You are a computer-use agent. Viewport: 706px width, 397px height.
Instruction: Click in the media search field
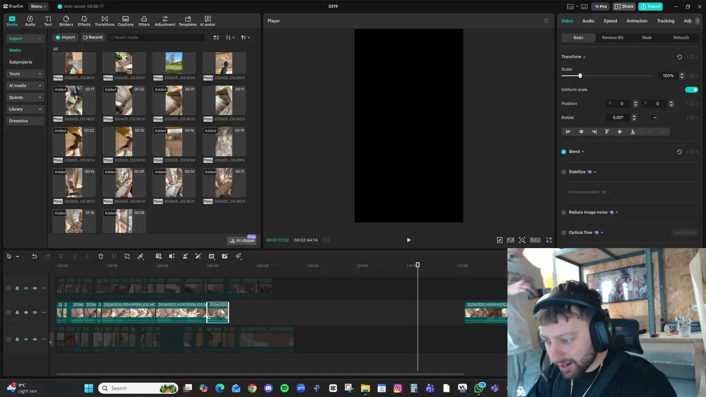pos(156,37)
